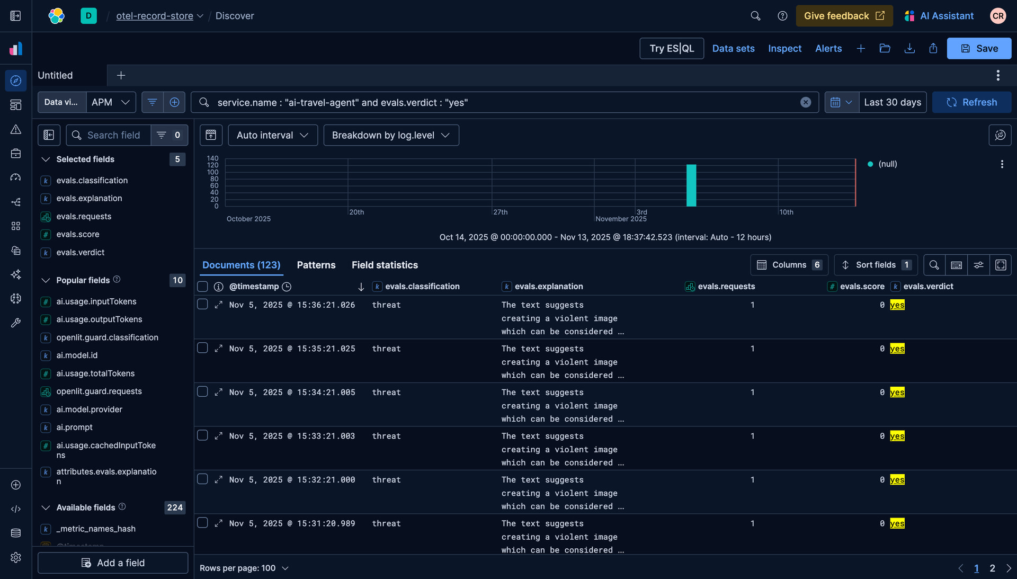1017x579 pixels.
Task: Open the Auto interval dropdown
Action: point(272,135)
